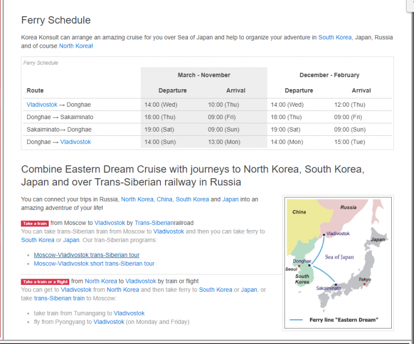Open Vladivostok link before 'by train or flight'
The width and height of the screenshot is (414, 344).
(x=141, y=281)
